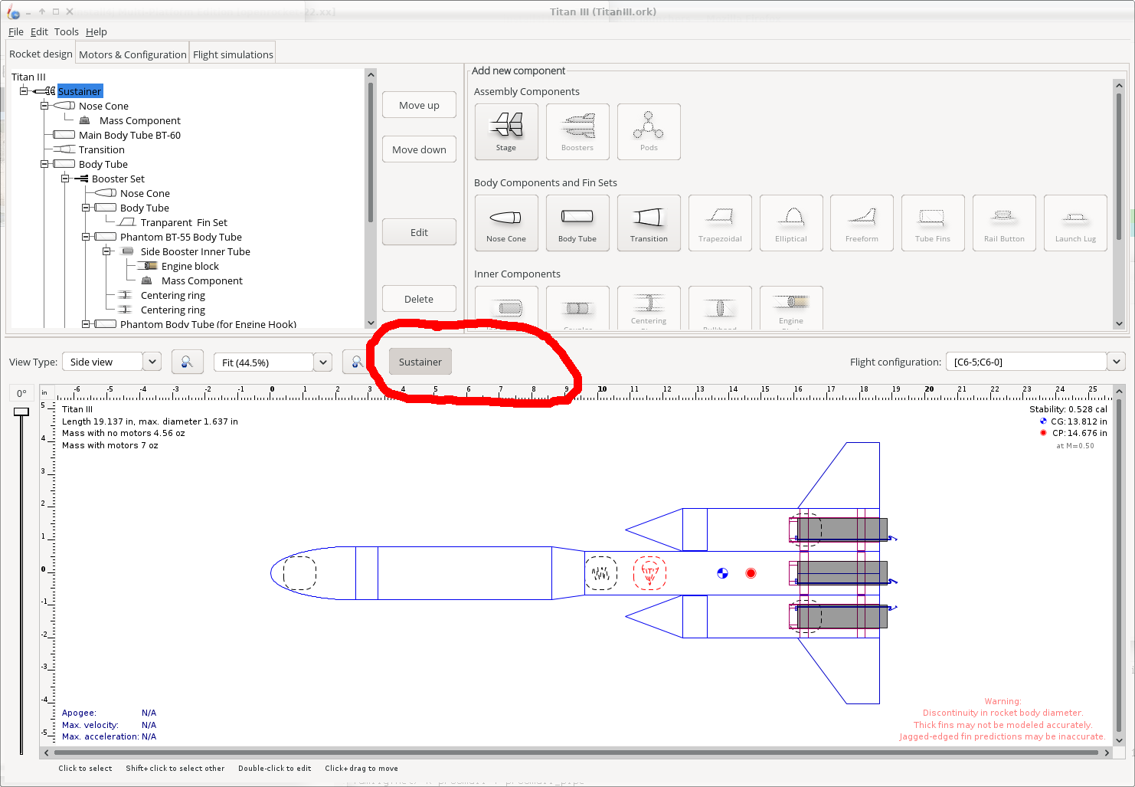Add a Launch Lug
This screenshot has width=1135, height=787.
pyautogui.click(x=1075, y=223)
